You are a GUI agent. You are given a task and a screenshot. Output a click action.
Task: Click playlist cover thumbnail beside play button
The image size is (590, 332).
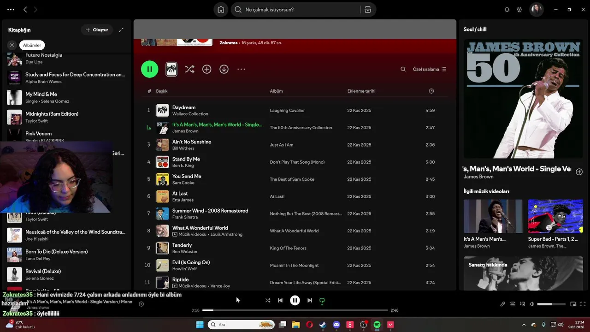[x=171, y=69]
